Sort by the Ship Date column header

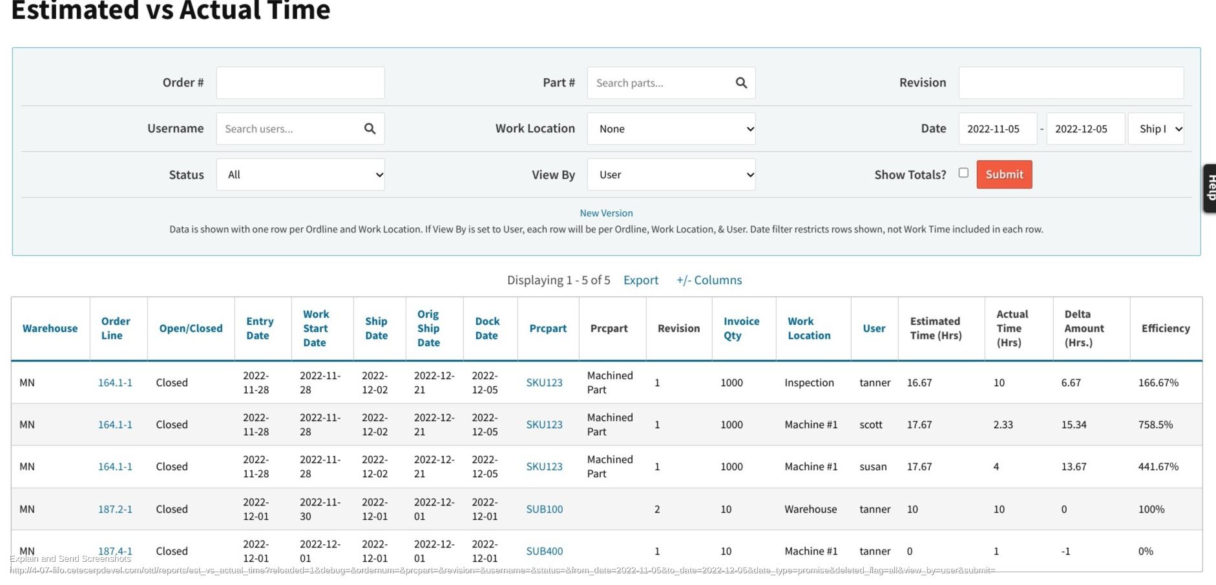[x=376, y=328]
